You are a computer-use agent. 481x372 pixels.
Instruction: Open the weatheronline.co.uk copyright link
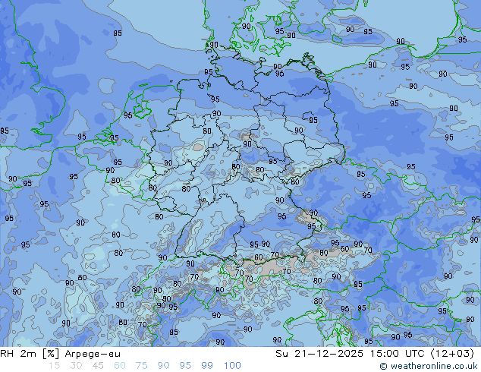click(x=429, y=366)
